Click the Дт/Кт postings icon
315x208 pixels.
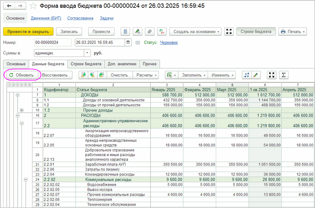[162, 31]
